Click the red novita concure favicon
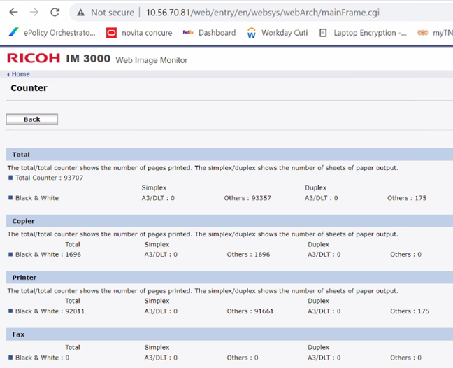This screenshot has height=368, width=453. click(x=111, y=33)
